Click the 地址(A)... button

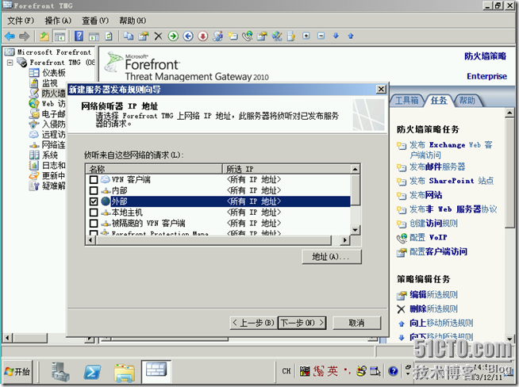click(x=332, y=257)
